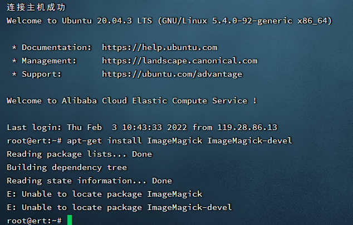Screen dimensions: 353x225
Task: Click the Management label
Action: click(49, 61)
